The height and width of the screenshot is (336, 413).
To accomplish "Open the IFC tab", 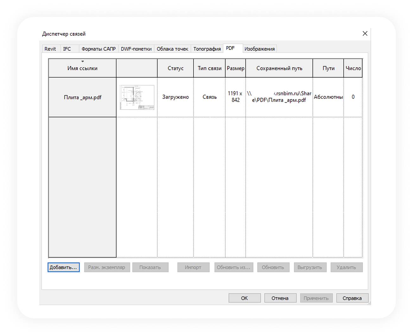I will (x=67, y=49).
